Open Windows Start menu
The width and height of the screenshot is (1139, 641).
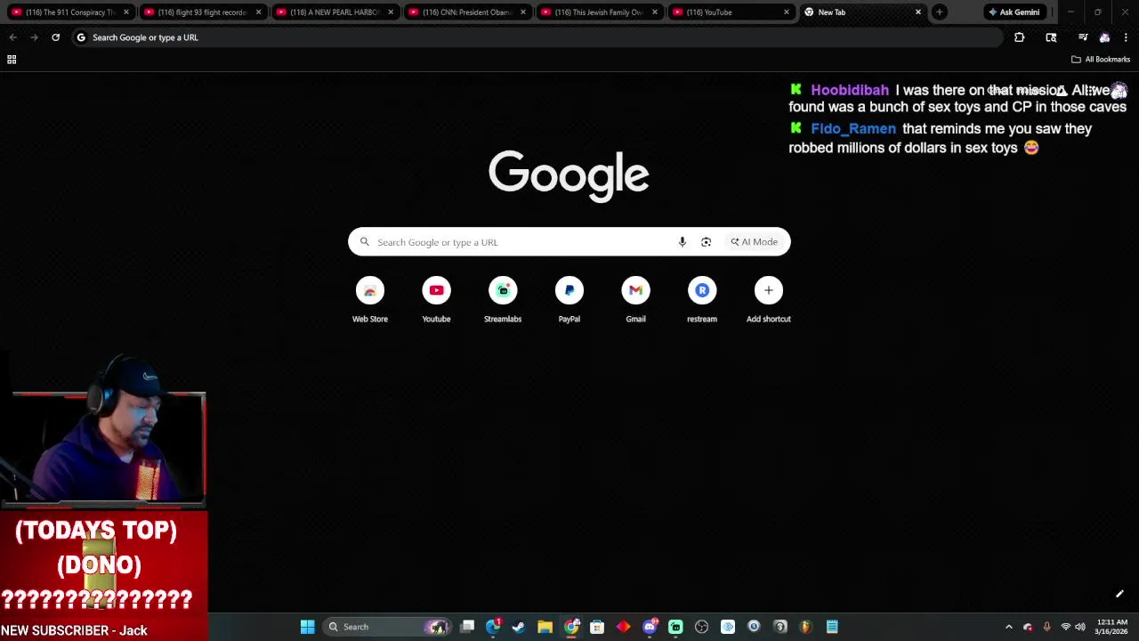pos(307,627)
